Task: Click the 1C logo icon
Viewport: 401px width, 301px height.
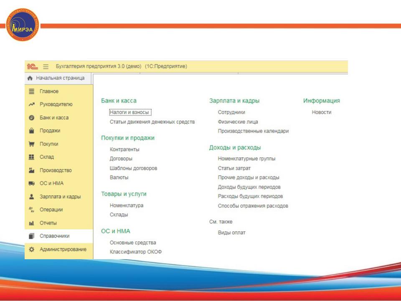Action: [x=33, y=66]
